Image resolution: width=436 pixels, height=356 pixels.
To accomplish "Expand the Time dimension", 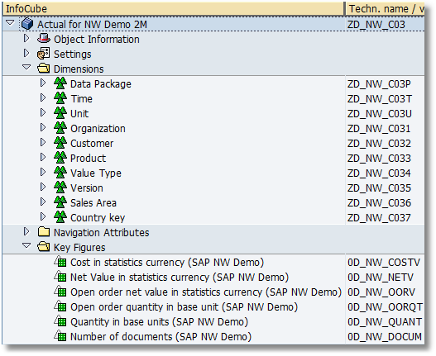I will [x=43, y=97].
